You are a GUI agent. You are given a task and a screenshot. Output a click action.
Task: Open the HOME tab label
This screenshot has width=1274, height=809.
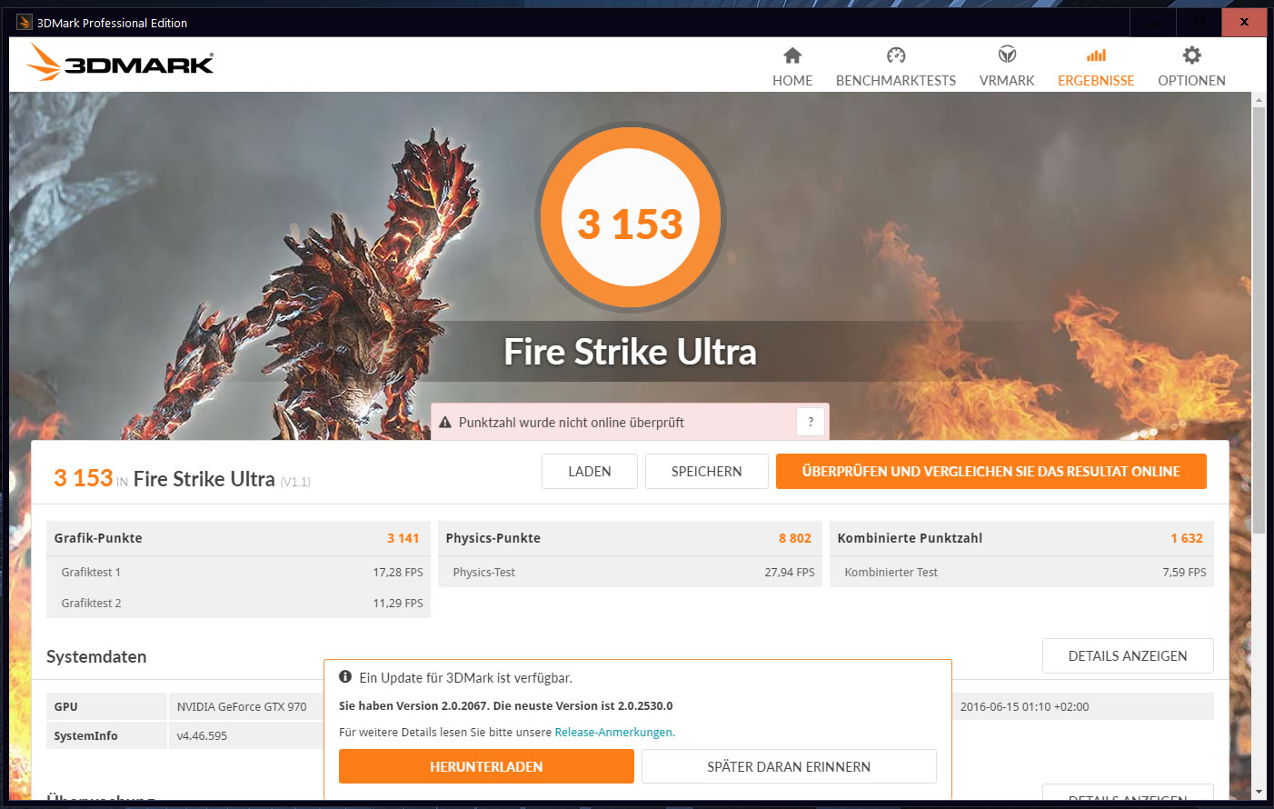point(792,81)
